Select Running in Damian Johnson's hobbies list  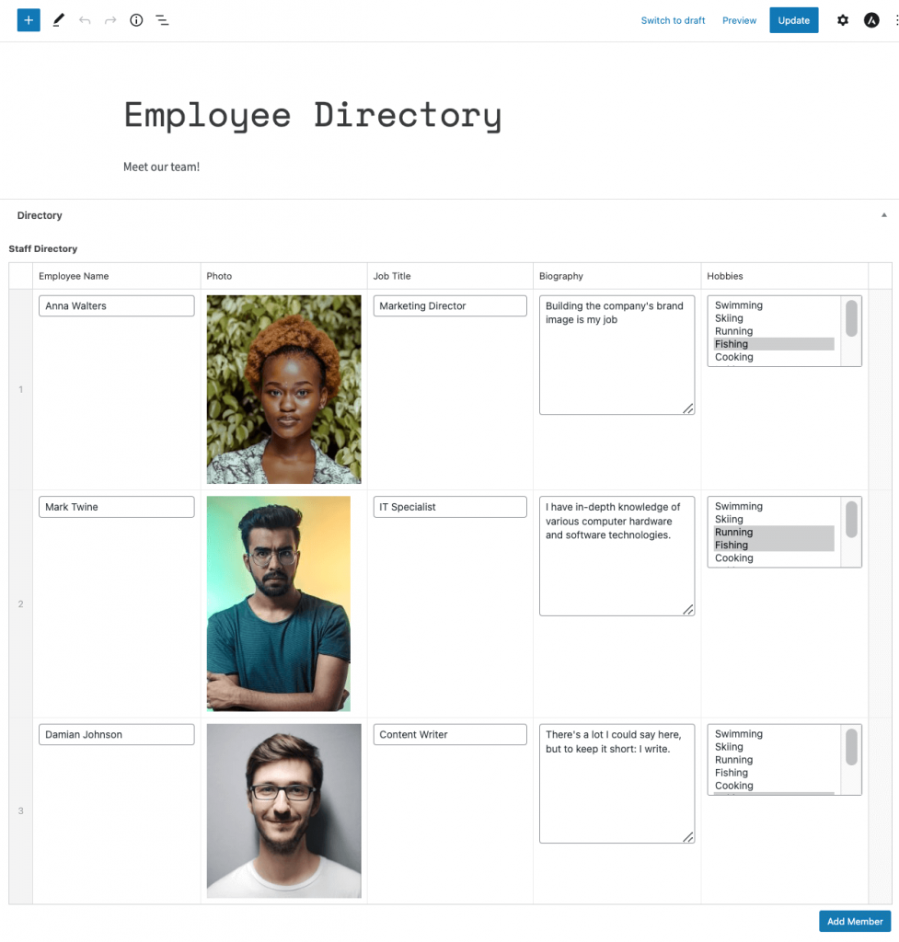point(774,760)
